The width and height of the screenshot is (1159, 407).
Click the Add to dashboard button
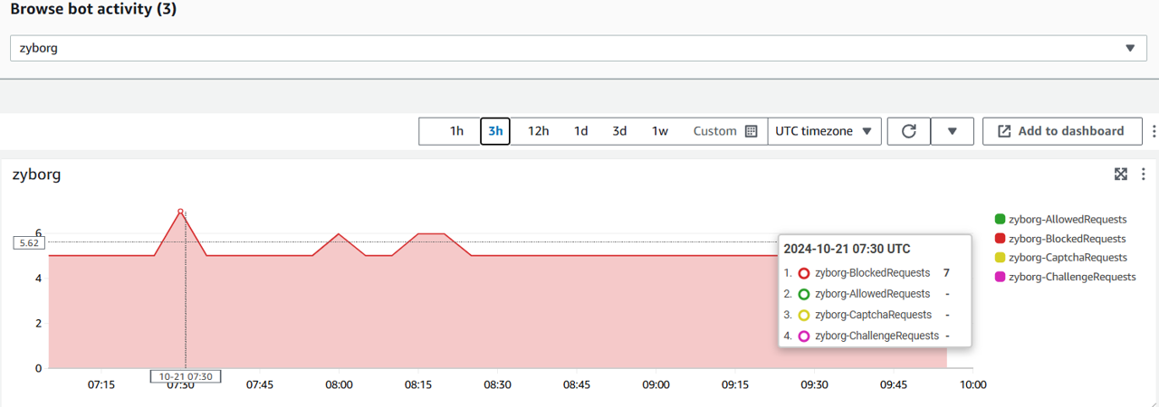point(1061,131)
